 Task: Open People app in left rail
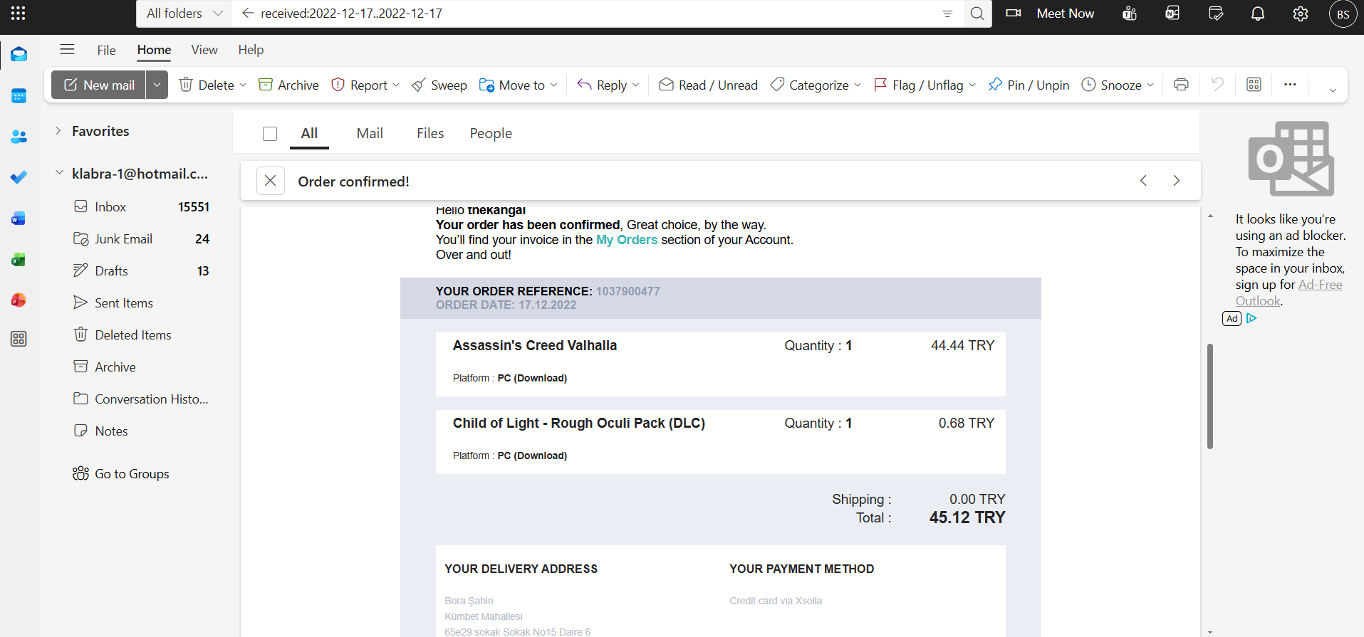click(x=19, y=137)
